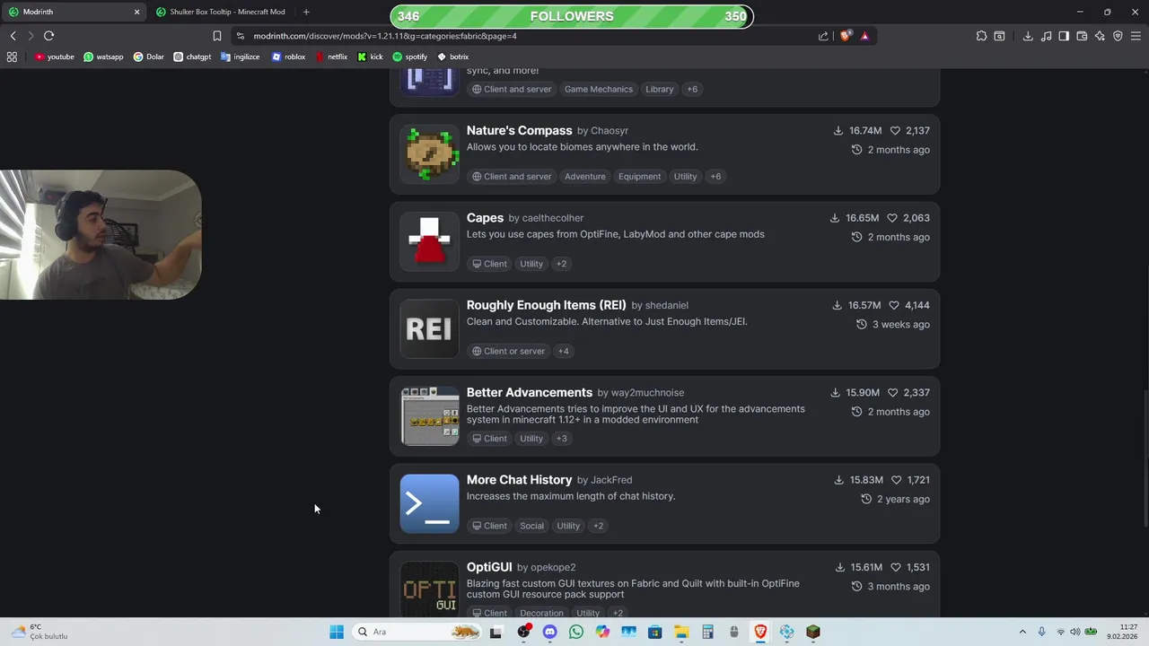This screenshot has height=646, width=1149.
Task: Open the Brave Wallet icon
Action: click(x=1082, y=36)
